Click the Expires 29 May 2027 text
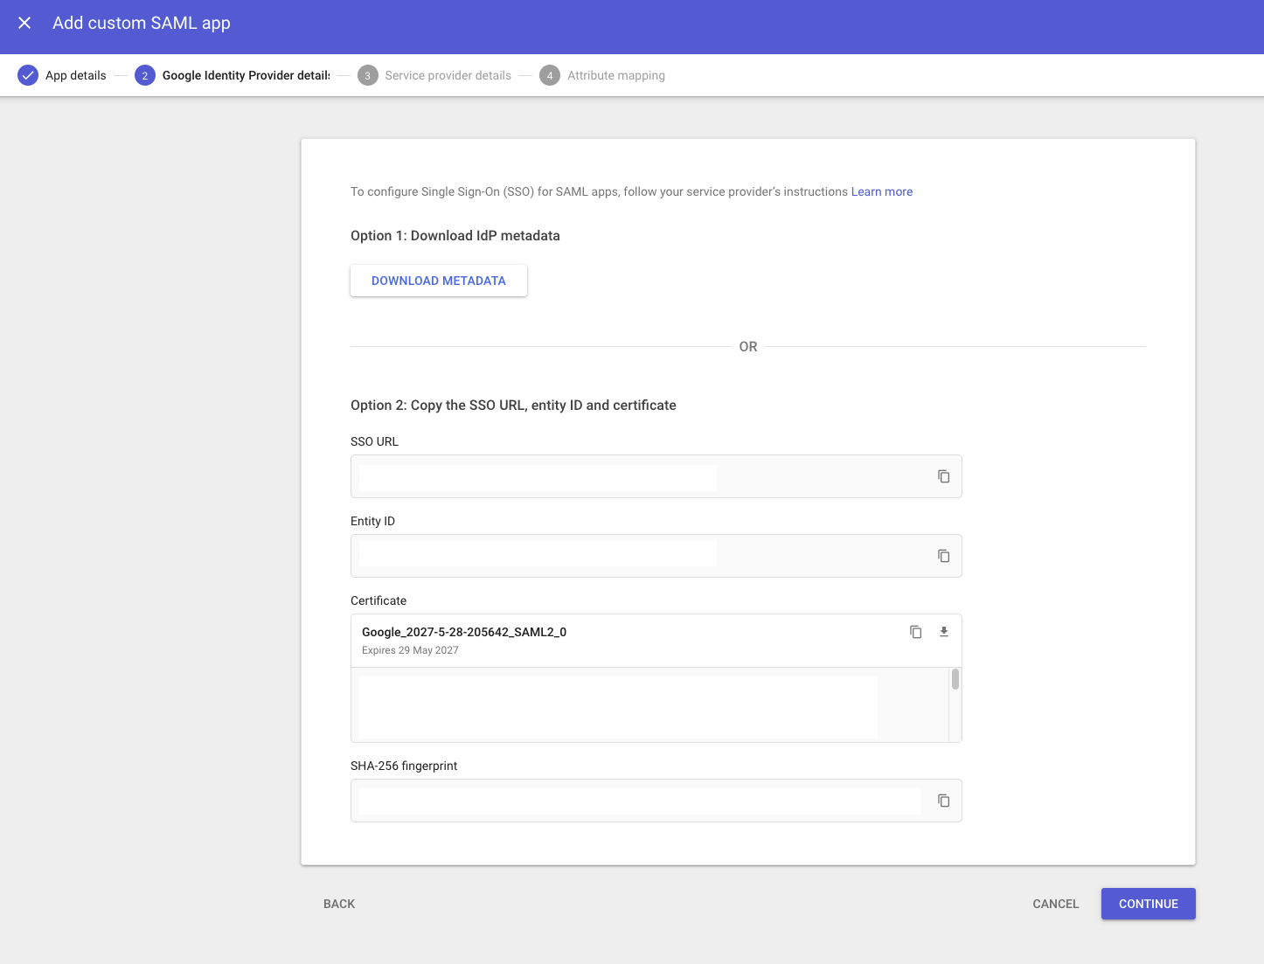 click(410, 650)
